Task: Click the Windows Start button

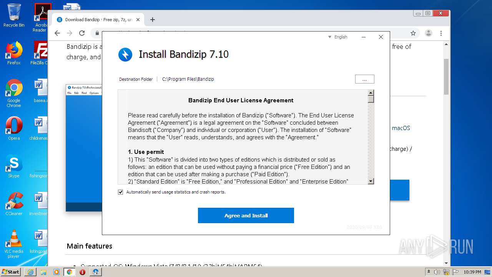Action: [x=11, y=272]
